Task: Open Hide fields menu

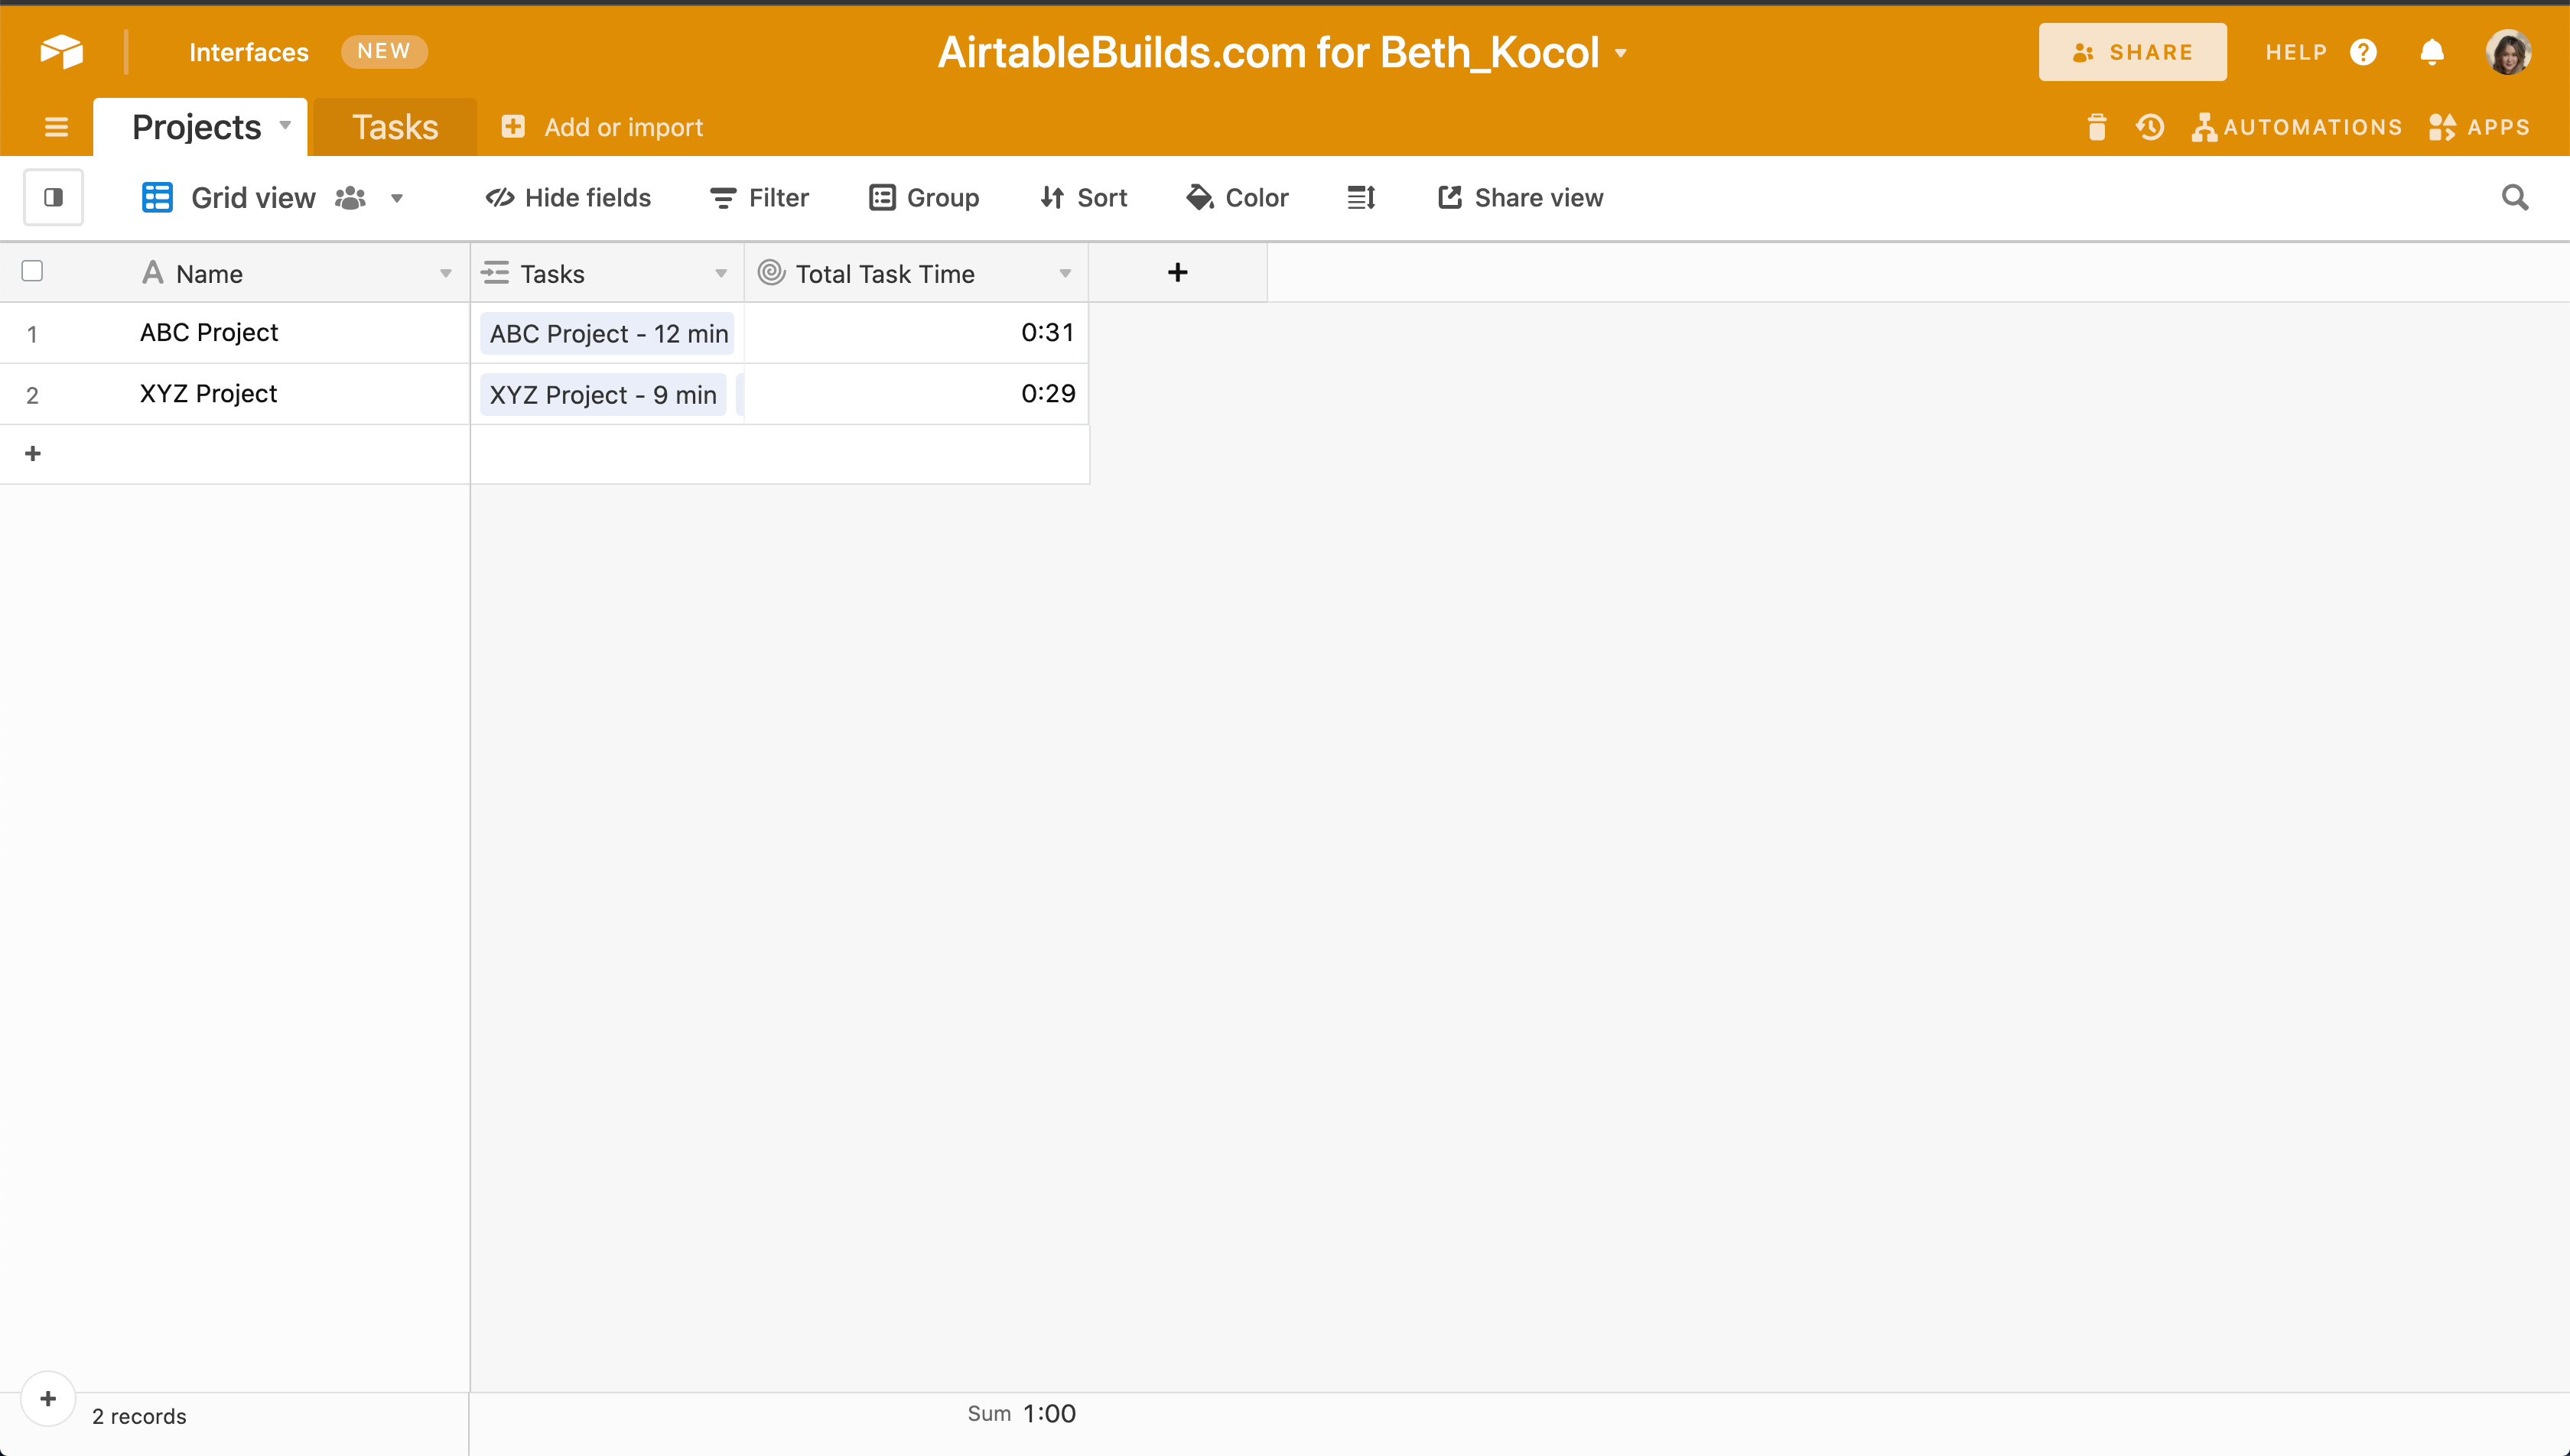Action: coord(568,198)
